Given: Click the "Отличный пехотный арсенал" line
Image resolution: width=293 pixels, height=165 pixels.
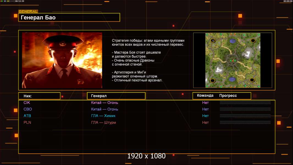Looking at the screenshot, I should point(137,80).
